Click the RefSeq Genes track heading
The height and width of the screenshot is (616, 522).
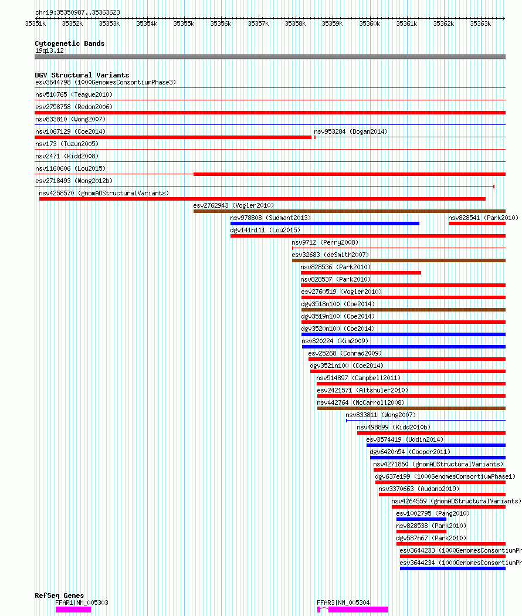(x=59, y=595)
